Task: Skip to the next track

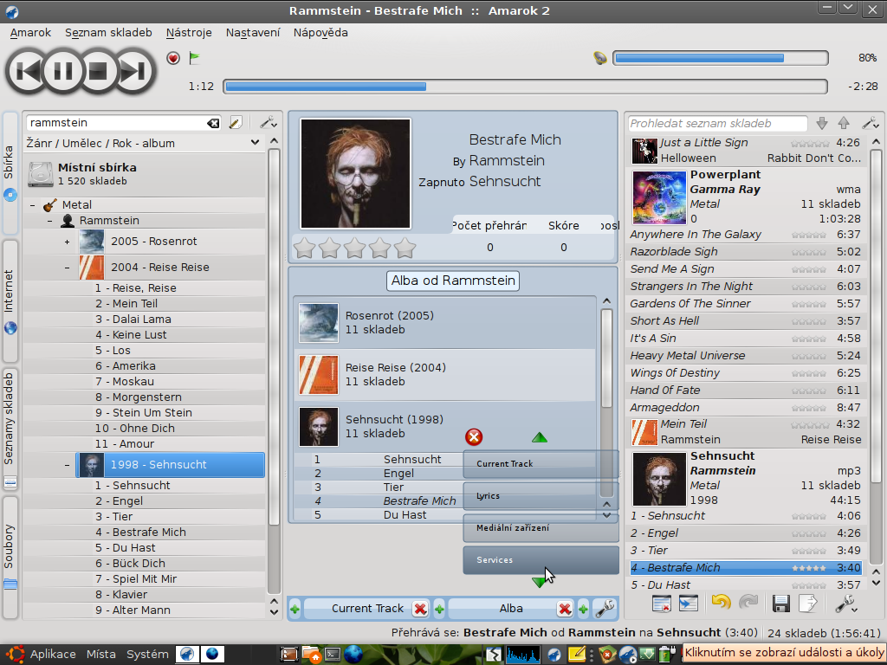Action: (134, 71)
